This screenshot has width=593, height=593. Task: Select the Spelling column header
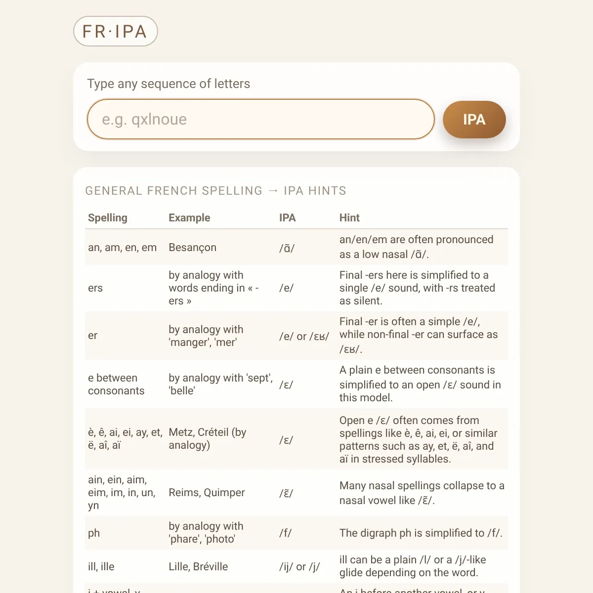click(108, 218)
